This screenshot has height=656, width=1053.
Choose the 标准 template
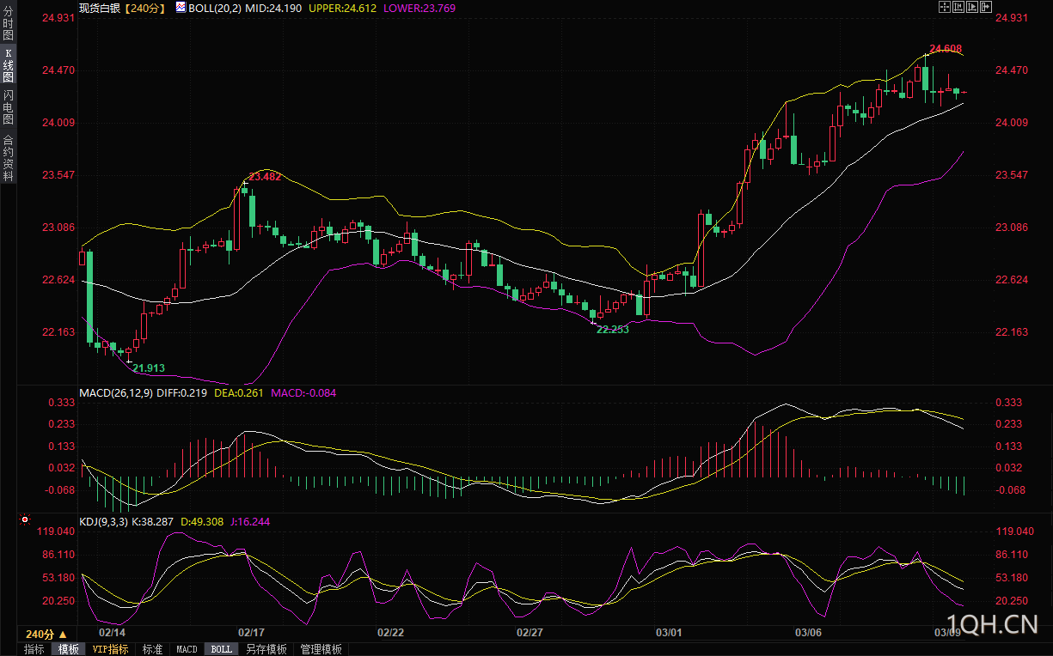pos(152,649)
